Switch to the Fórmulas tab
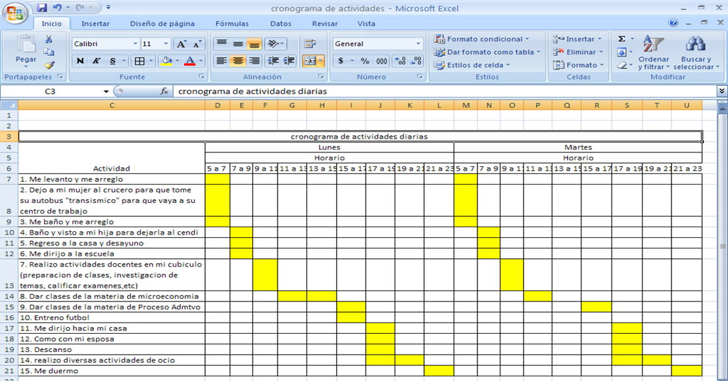This screenshot has width=728, height=381. pos(232,24)
